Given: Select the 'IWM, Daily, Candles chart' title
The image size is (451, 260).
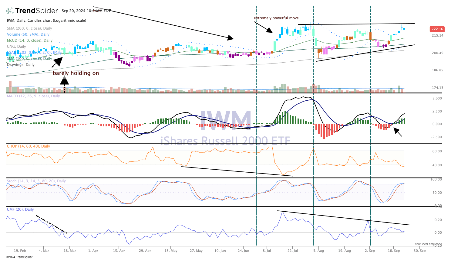Looking at the screenshot, I should click(x=46, y=21).
